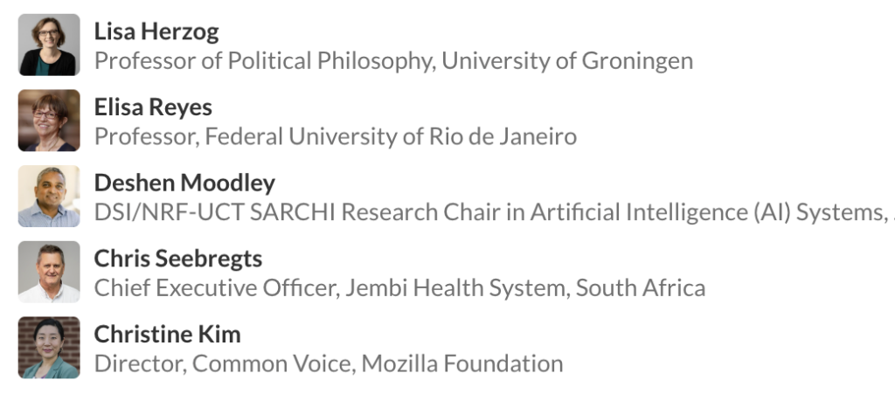The height and width of the screenshot is (401, 895).
Task: Go to Chris Seebregts' profile name
Action: (177, 259)
